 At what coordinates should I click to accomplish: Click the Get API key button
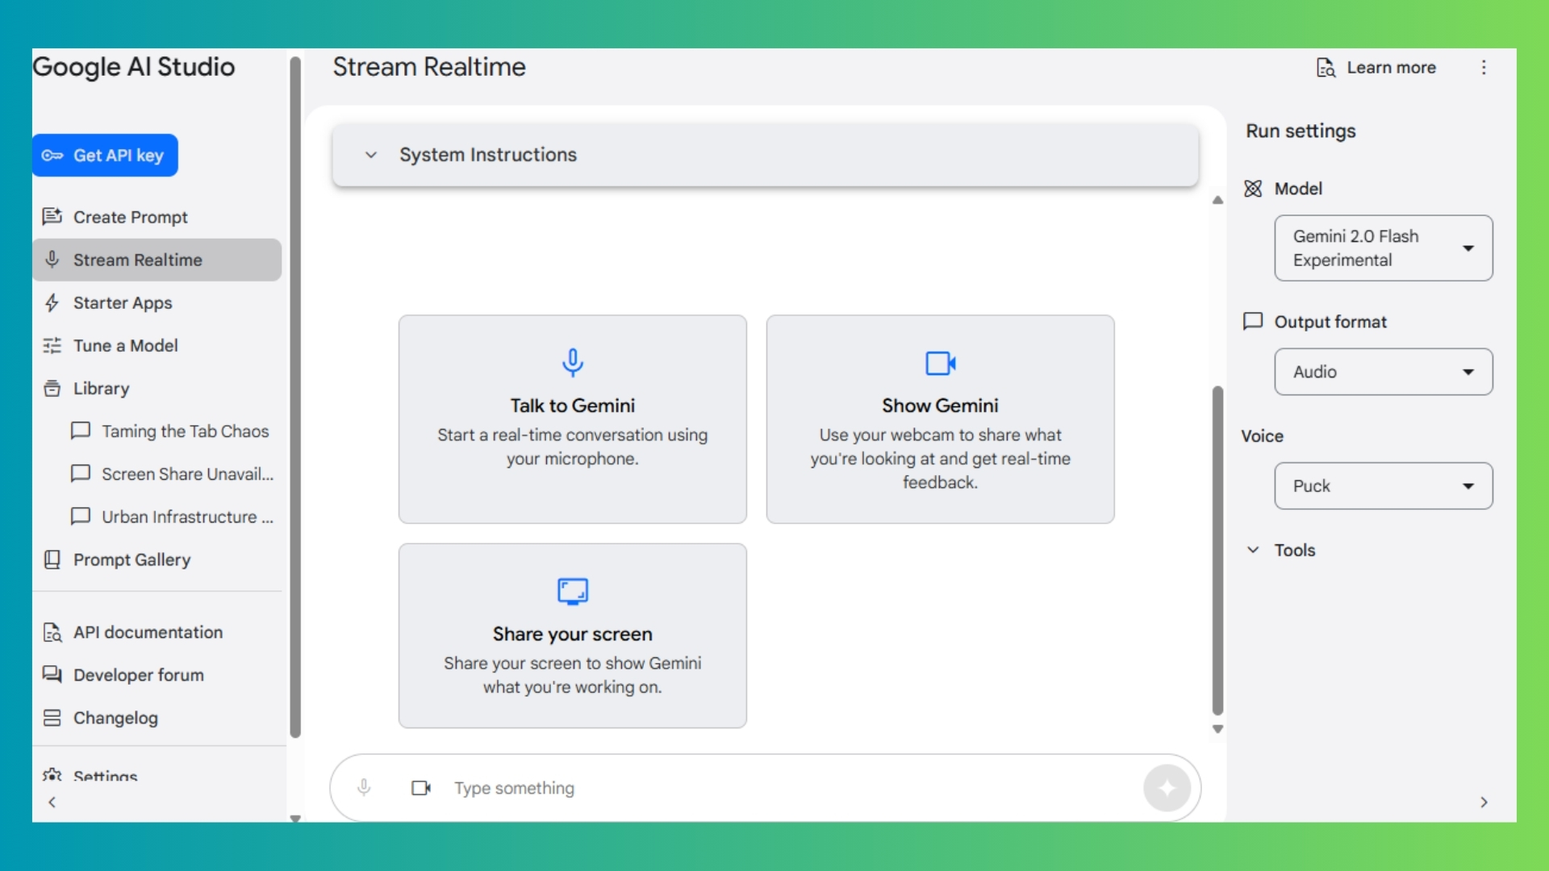tap(105, 155)
